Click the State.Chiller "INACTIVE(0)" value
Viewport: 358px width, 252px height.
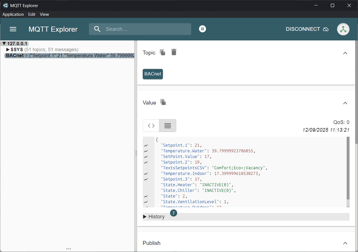218,190
